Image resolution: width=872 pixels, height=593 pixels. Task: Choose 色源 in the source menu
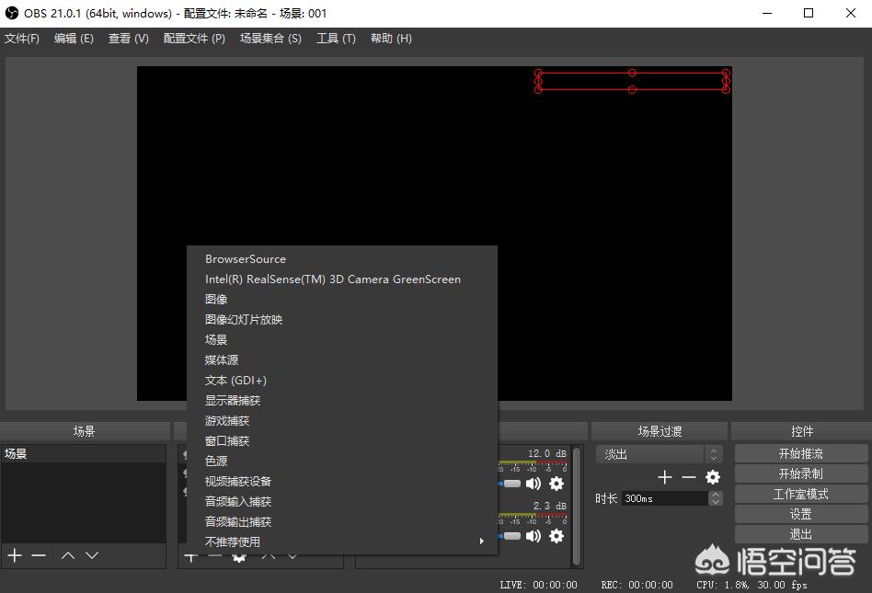[342, 461]
